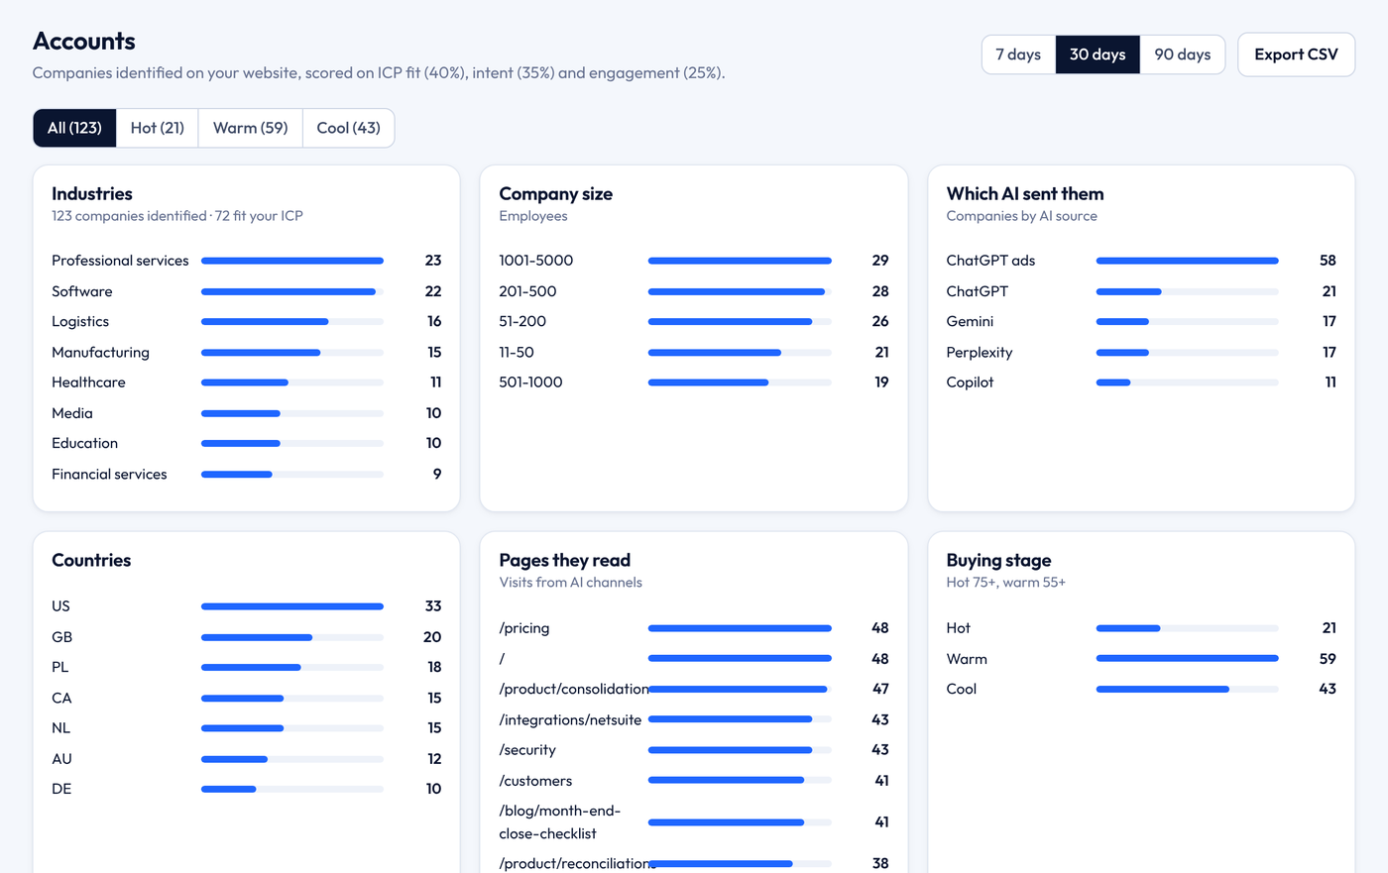Image resolution: width=1388 pixels, height=873 pixels.
Task: Click the Manufacturing industry label
Action: [x=100, y=353]
